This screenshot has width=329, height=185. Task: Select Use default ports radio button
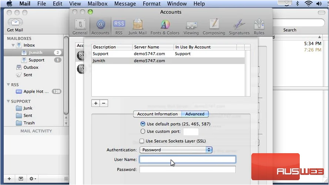pyautogui.click(x=143, y=124)
